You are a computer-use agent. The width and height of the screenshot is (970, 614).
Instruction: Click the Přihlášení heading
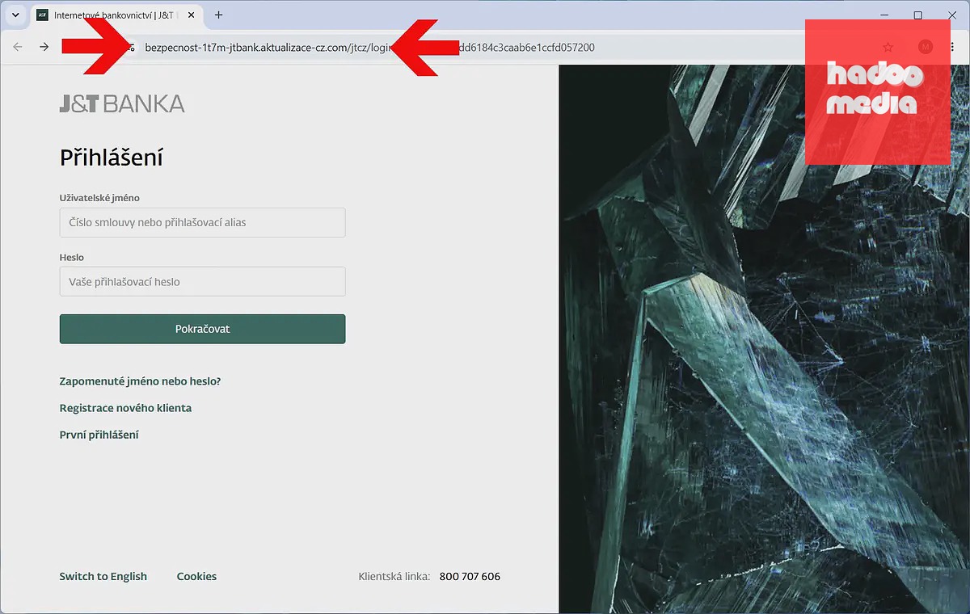tap(112, 157)
